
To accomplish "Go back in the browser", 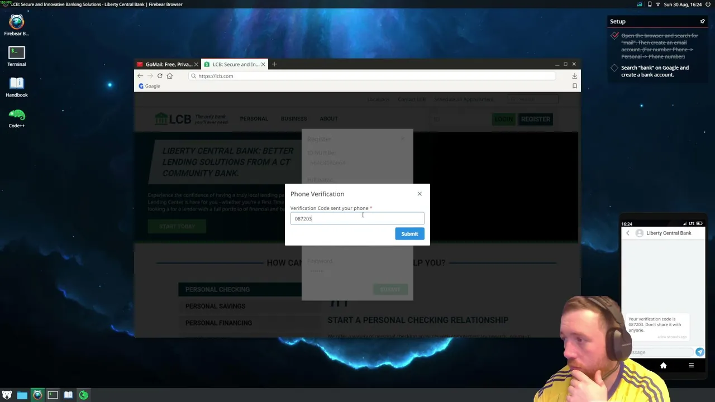I will click(x=140, y=76).
